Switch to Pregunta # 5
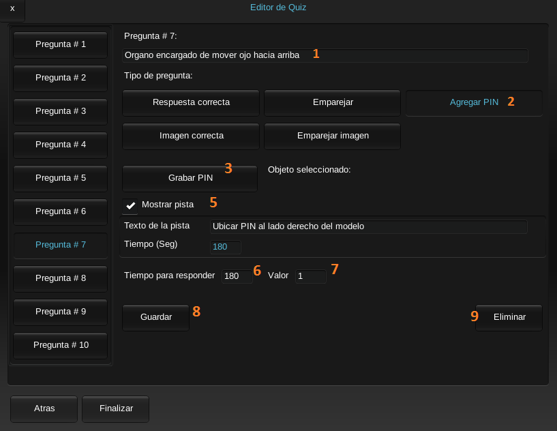Viewport: 557px width, 431px height. [x=61, y=179]
